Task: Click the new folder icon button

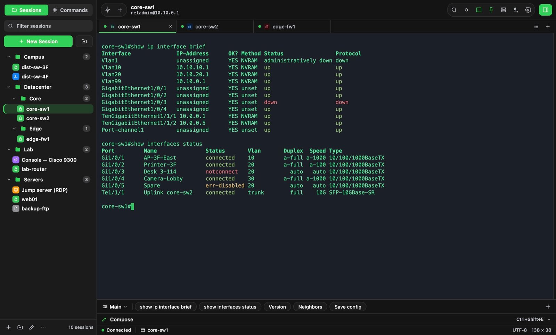Action: [x=84, y=41]
